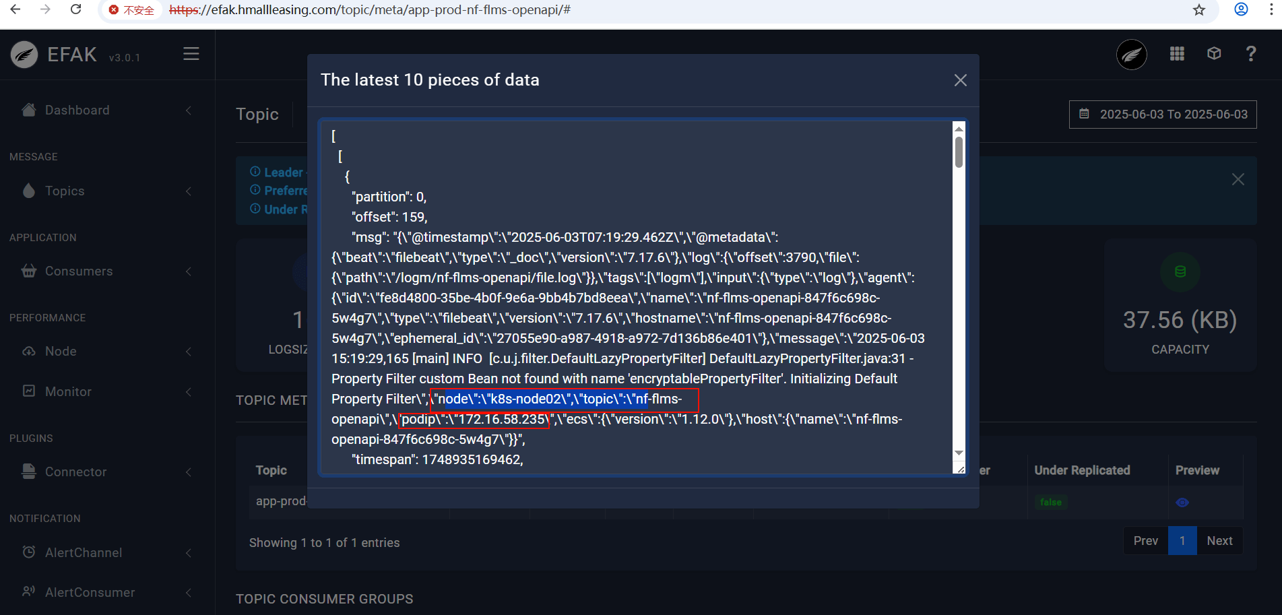Click the cube icon in header

point(1214,54)
